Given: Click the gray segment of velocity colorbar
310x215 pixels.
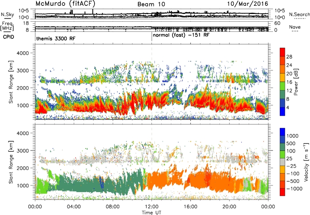Looking at the screenshot, I should (x=282, y=162).
